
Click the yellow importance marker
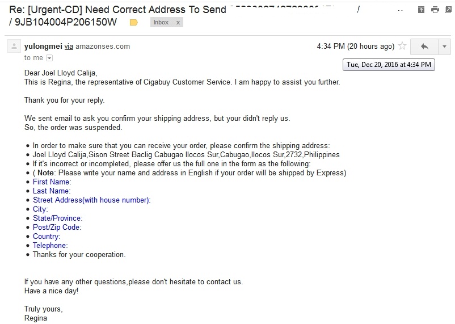pyautogui.click(x=134, y=23)
